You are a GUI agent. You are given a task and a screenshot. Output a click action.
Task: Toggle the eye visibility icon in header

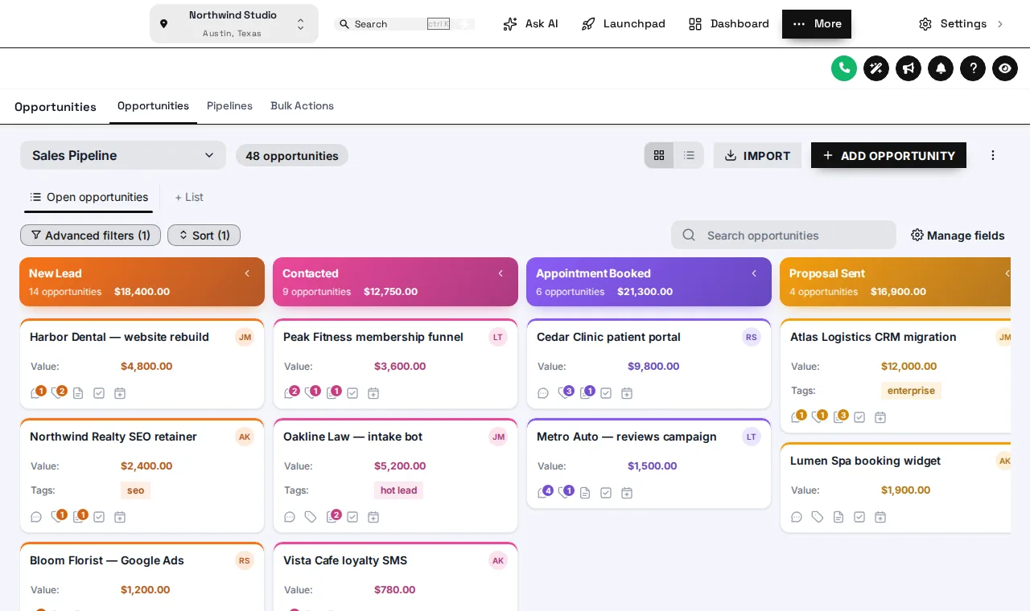click(1005, 68)
